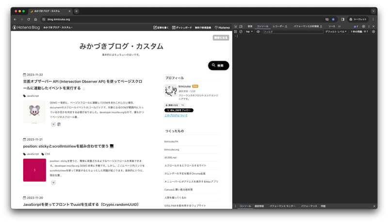Image resolution: width=388 pixels, height=223 pixels.
Task: Click the issues counter badge in DevTools top bar
Action: coord(356,26)
